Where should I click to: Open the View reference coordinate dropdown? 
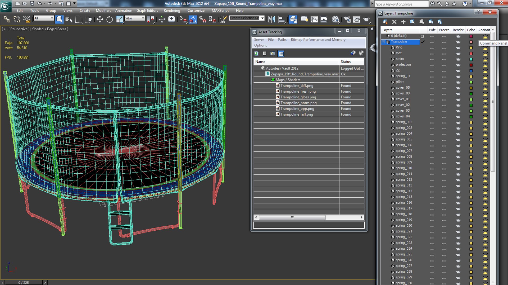click(135, 18)
